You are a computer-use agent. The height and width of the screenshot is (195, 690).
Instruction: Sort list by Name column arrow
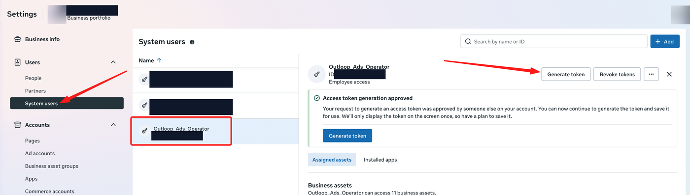159,60
